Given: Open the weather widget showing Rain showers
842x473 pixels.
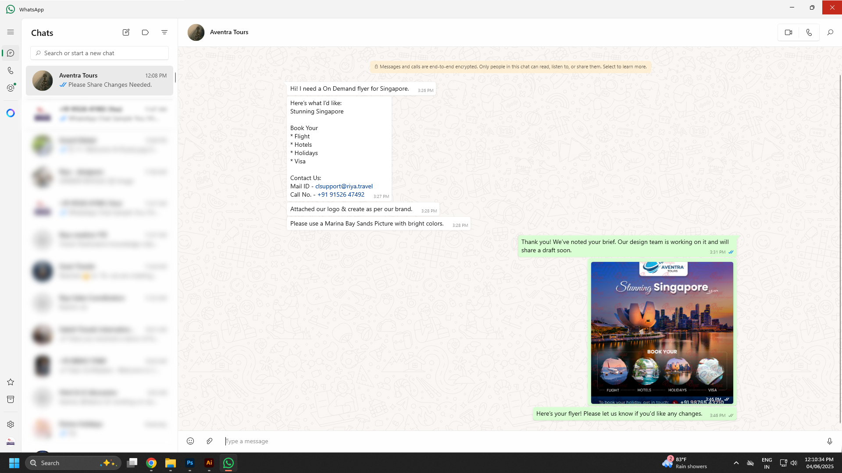Looking at the screenshot, I should pos(685,463).
